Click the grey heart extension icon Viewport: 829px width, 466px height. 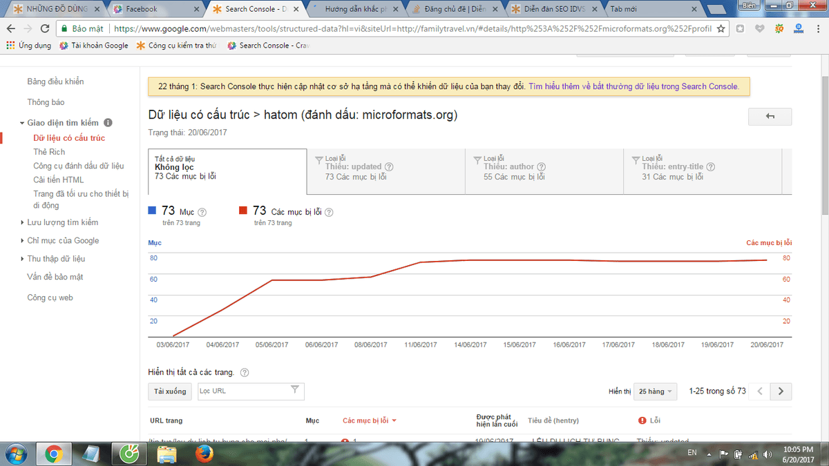click(x=760, y=29)
